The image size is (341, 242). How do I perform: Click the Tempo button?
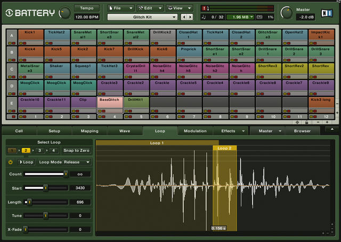pos(87,8)
